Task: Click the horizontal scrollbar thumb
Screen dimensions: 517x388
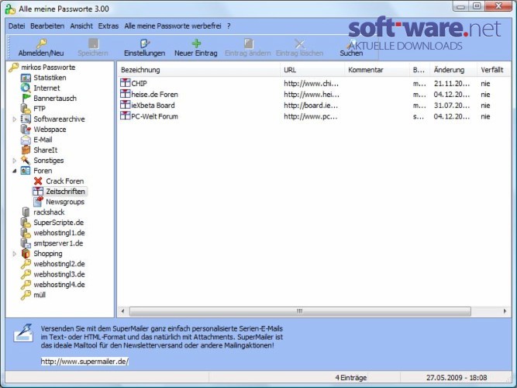Action: (x=300, y=311)
